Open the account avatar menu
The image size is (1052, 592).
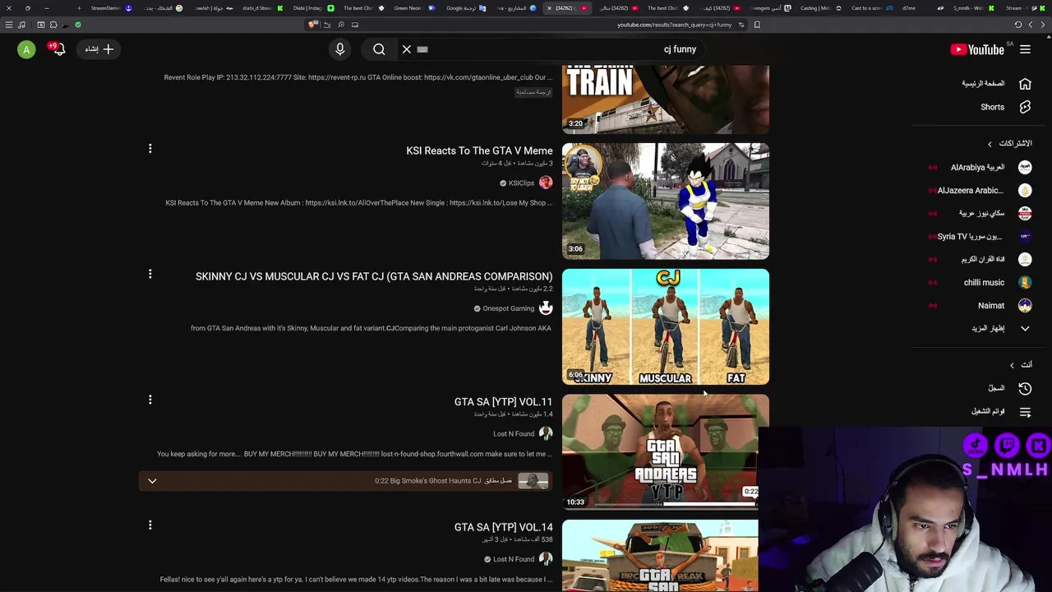pyautogui.click(x=26, y=49)
